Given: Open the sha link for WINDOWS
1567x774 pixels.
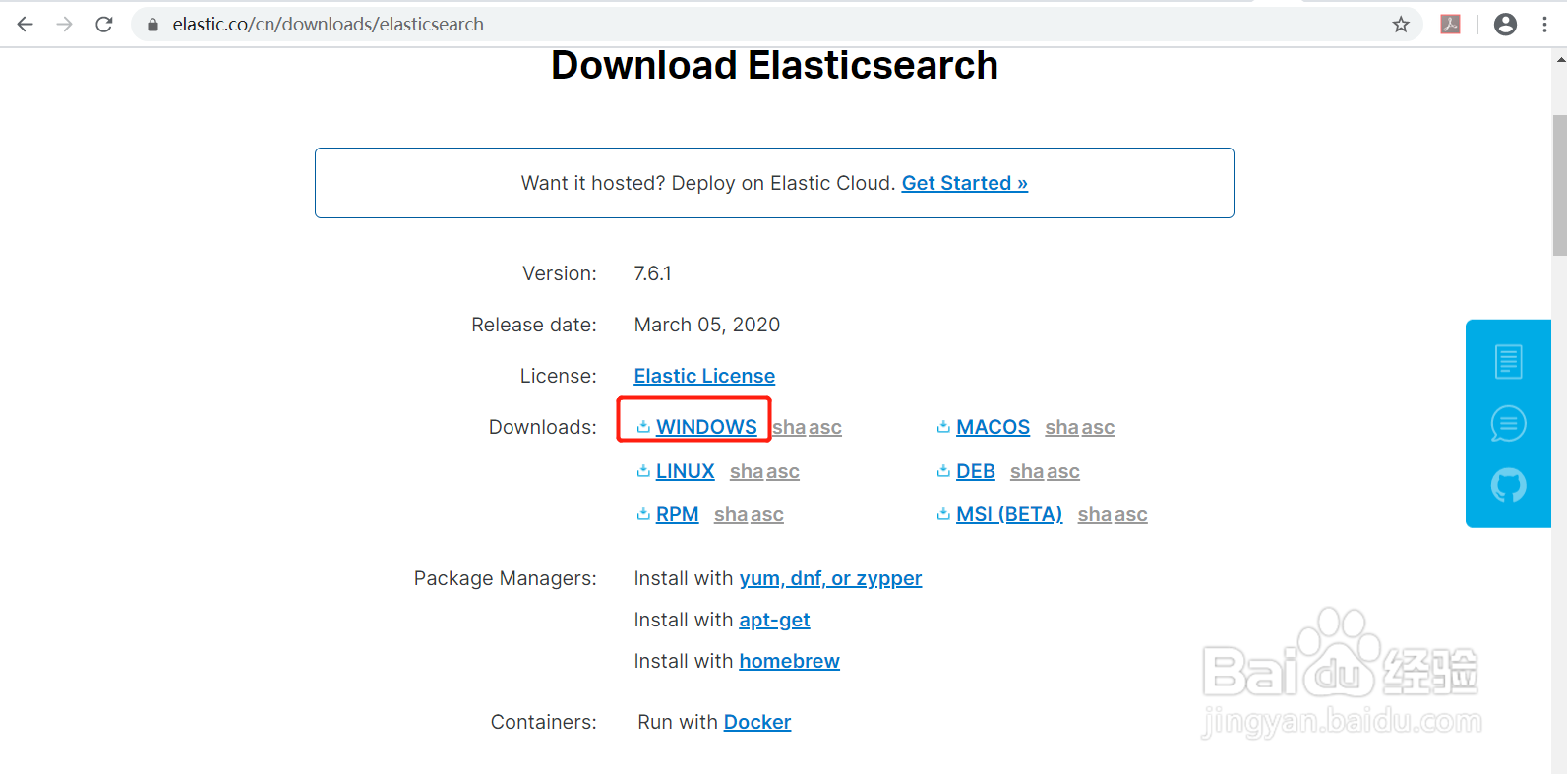Looking at the screenshot, I should pyautogui.click(x=789, y=427).
